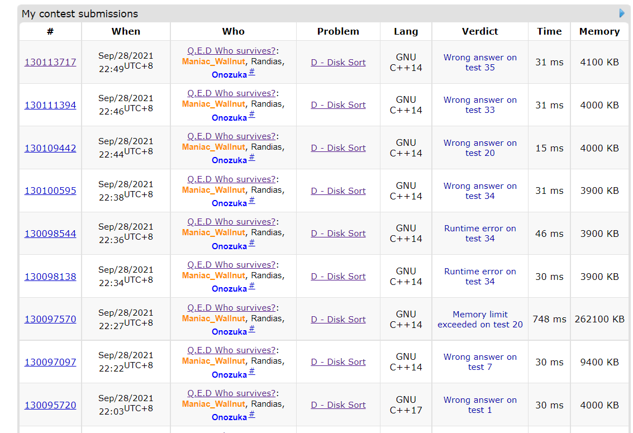Open Disk Sort problem in 130097097 row
Image resolution: width=633 pixels, height=433 pixels.
338,362
